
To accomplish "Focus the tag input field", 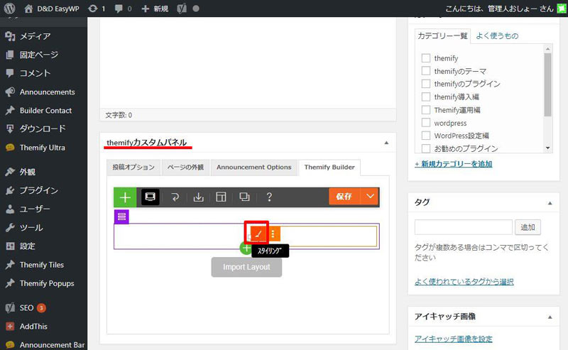I will click(464, 227).
